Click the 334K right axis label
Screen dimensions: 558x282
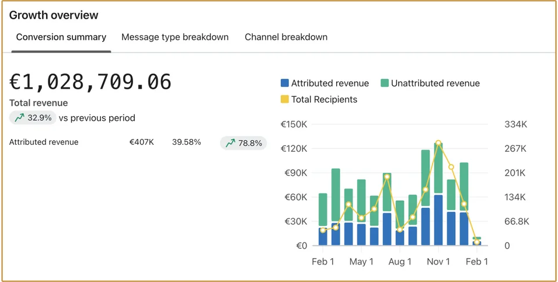pyautogui.click(x=515, y=124)
